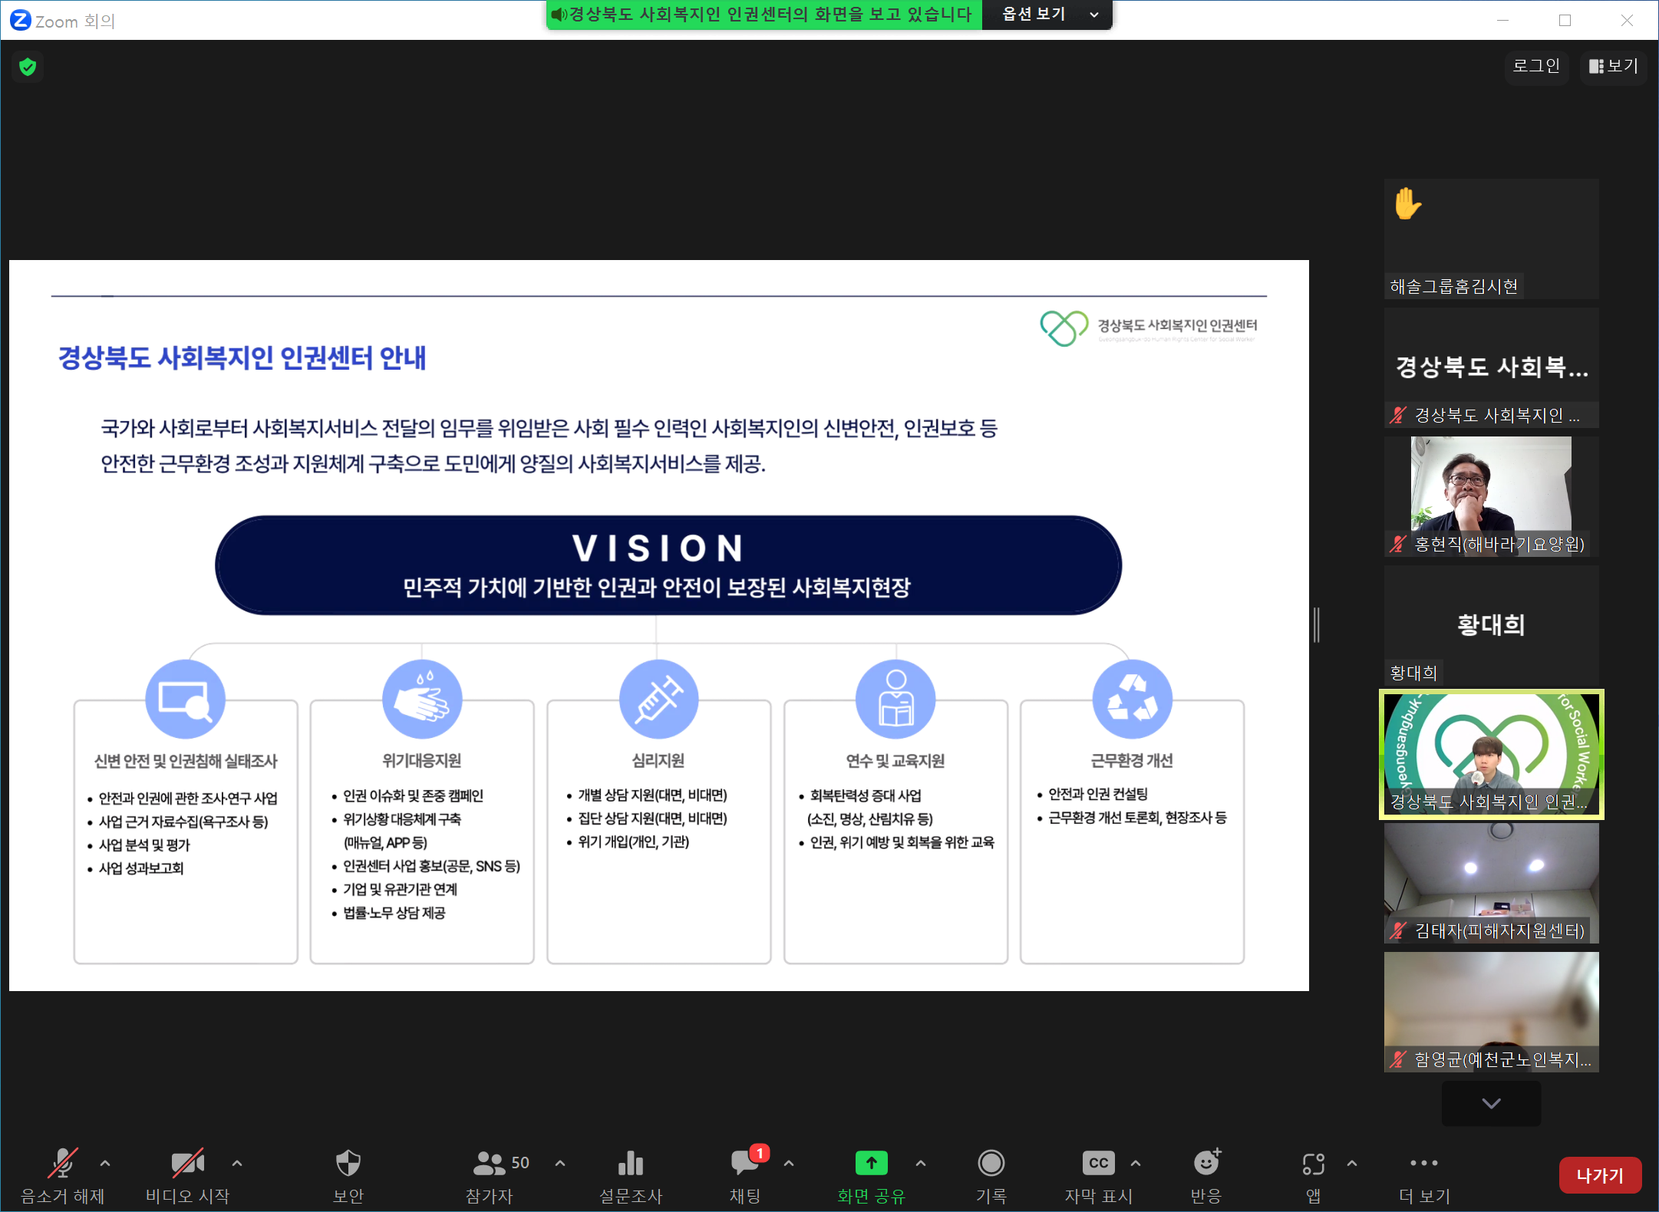Click the red 나가기 leave button
The width and height of the screenshot is (1659, 1212).
pyautogui.click(x=1600, y=1175)
